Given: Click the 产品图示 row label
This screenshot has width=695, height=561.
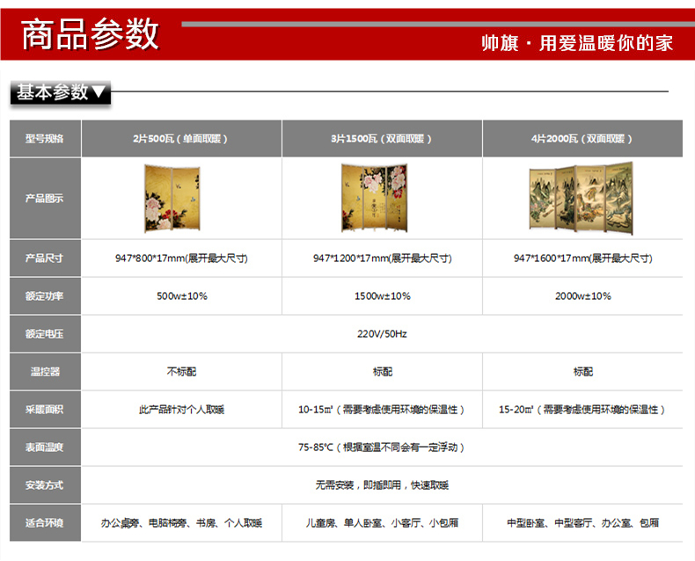Looking at the screenshot, I should tap(45, 199).
